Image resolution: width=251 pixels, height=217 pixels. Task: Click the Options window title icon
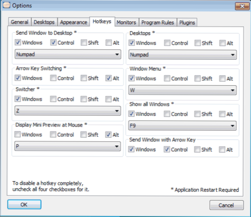point(7,5)
